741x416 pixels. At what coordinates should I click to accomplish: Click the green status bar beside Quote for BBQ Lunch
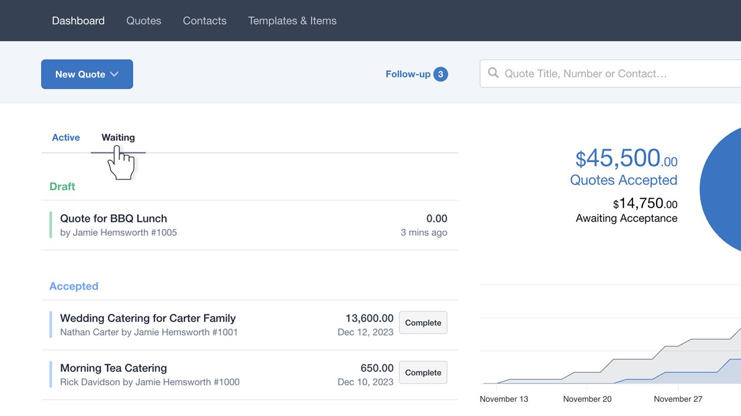(x=50, y=225)
